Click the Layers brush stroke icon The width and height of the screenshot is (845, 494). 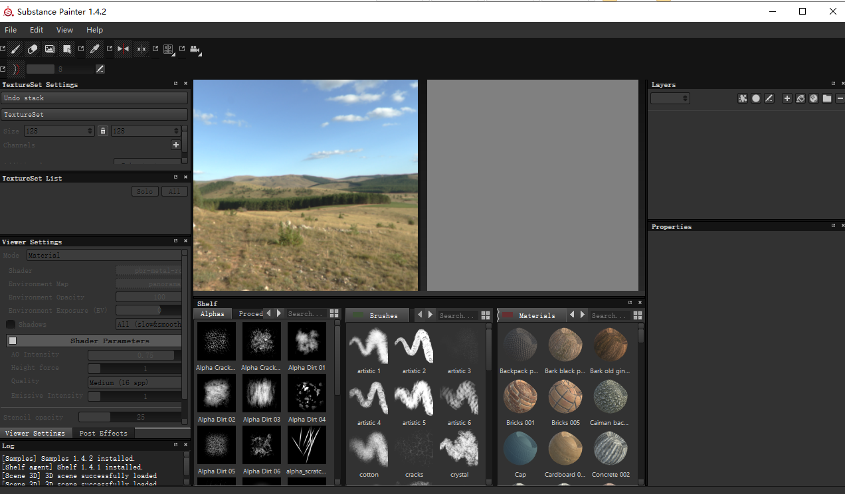pyautogui.click(x=769, y=98)
